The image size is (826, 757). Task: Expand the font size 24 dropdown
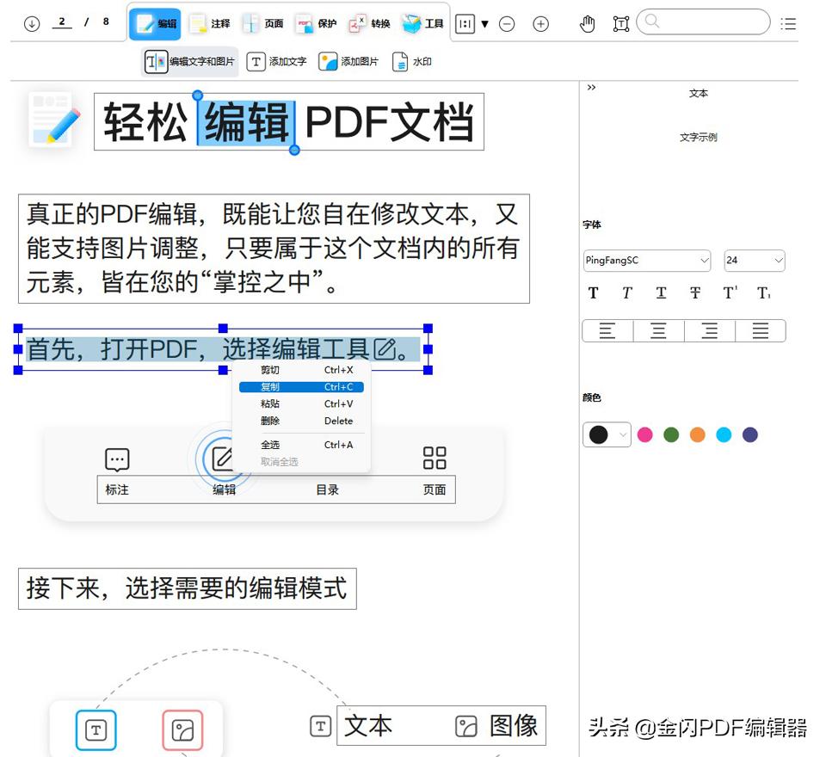(x=755, y=261)
